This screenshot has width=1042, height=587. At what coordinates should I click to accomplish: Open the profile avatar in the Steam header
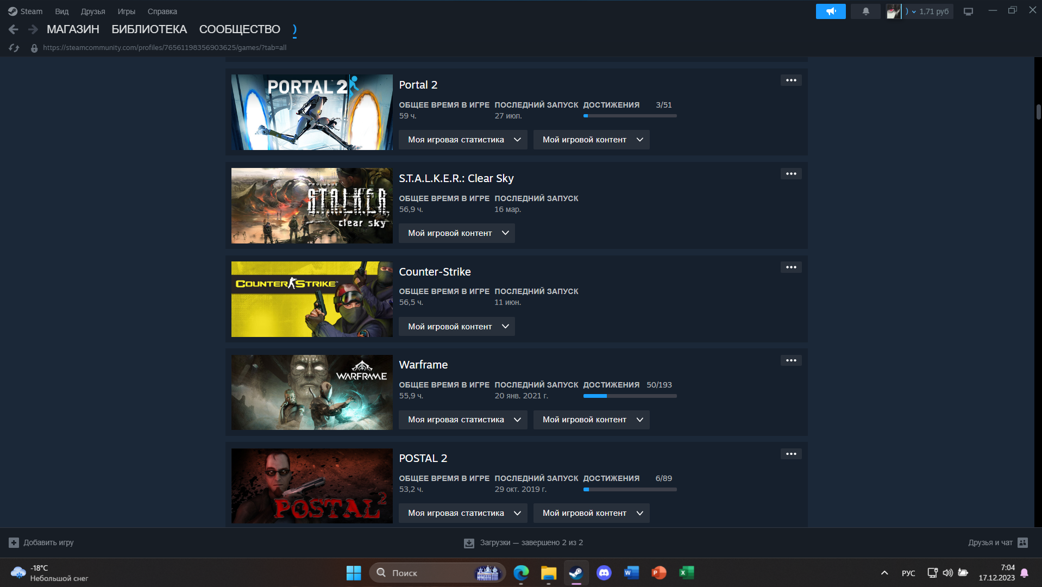click(893, 11)
